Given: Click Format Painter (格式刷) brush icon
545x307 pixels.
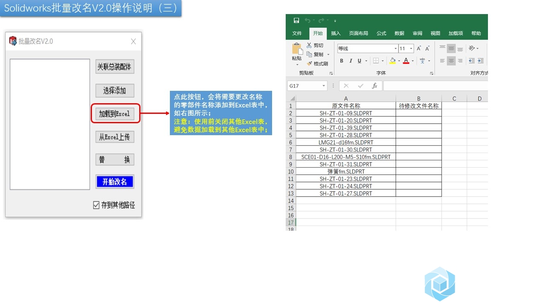Looking at the screenshot, I should (309, 64).
